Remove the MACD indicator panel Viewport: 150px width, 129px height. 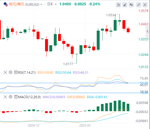tap(5, 97)
